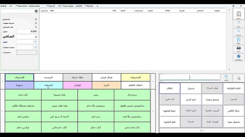
Task: Click the عميل customer input field
Action: click(x=25, y=42)
